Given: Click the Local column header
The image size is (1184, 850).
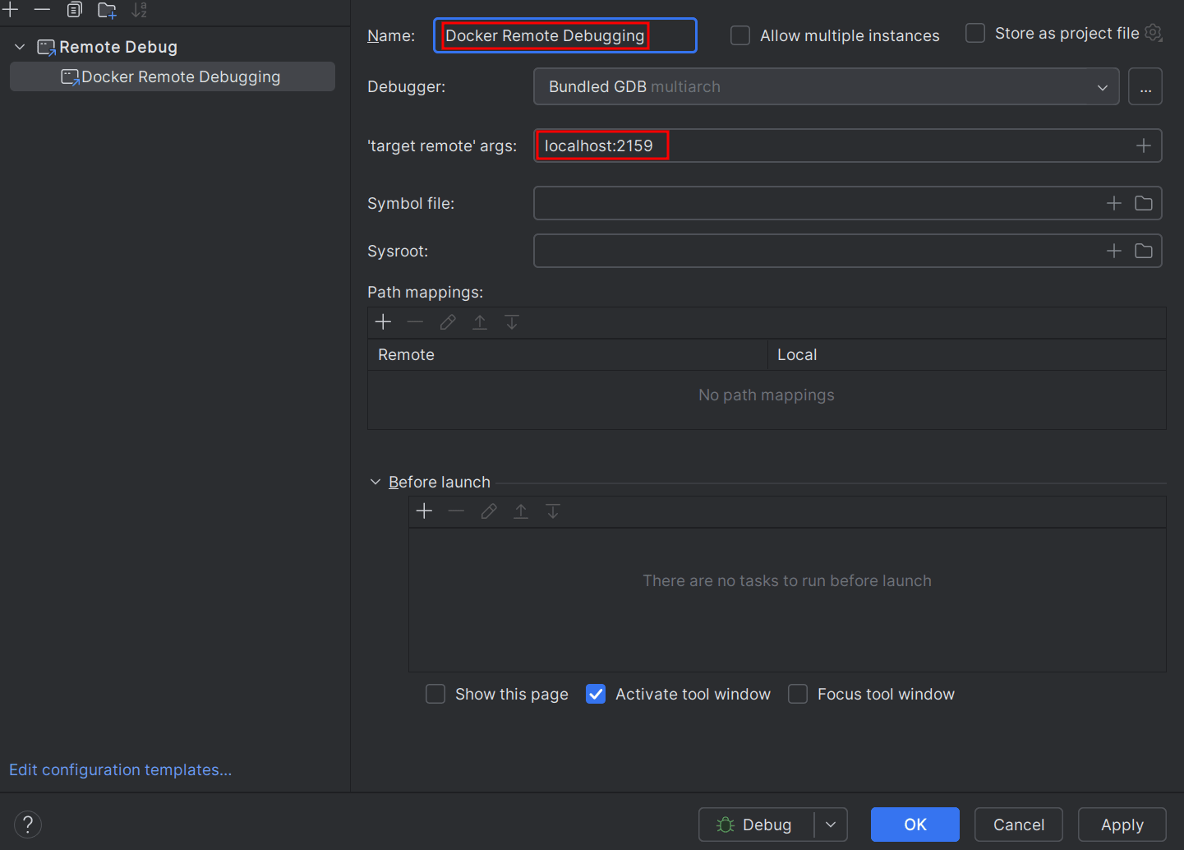Looking at the screenshot, I should pos(967,354).
